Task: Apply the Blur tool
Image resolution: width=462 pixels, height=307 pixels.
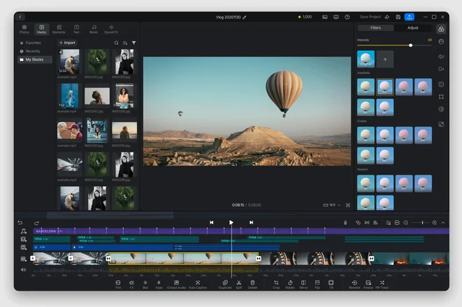Action: click(146, 284)
